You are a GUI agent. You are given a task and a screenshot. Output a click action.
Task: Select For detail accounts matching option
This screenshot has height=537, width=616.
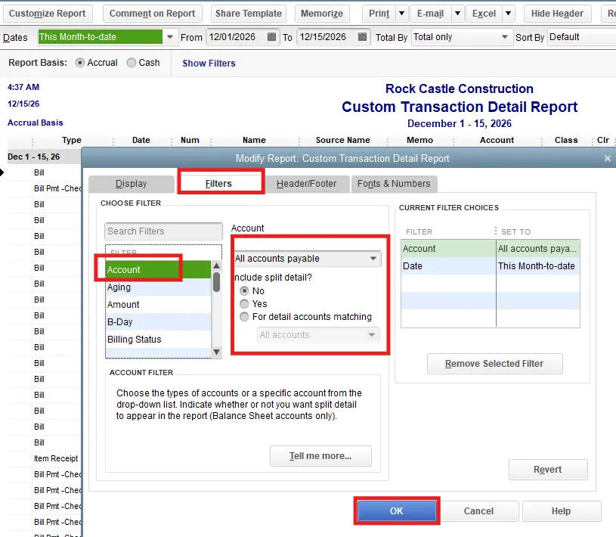coord(244,317)
